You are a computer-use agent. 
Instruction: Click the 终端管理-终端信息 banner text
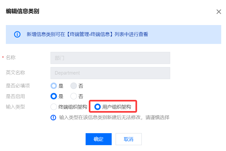pos(90,34)
